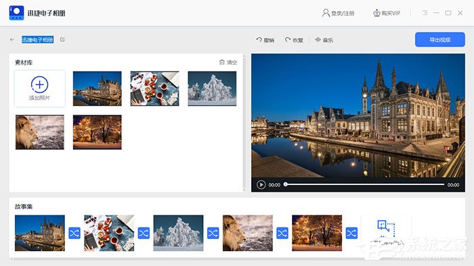The height and width of the screenshot is (266, 474).
Task: Open 登录/注册 login
Action: 338,13
